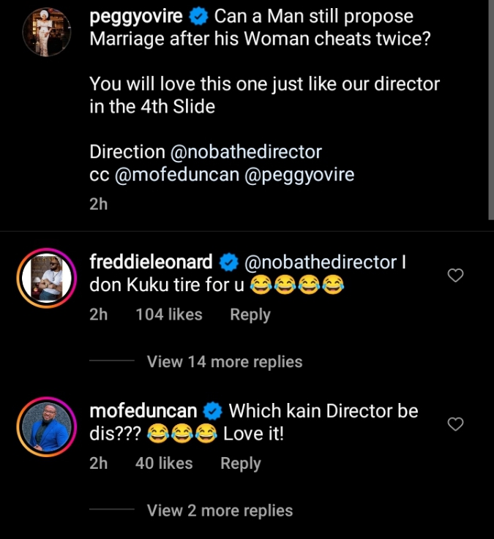The image size is (494, 539).
Task: Reply to mofeduncan's comment
Action: click(241, 463)
